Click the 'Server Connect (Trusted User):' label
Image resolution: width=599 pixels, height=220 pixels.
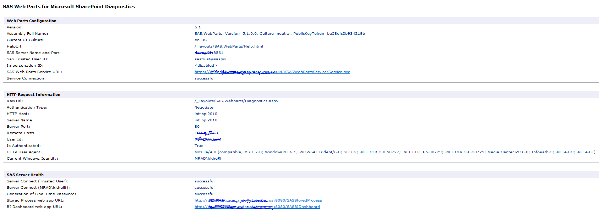pos(37,181)
